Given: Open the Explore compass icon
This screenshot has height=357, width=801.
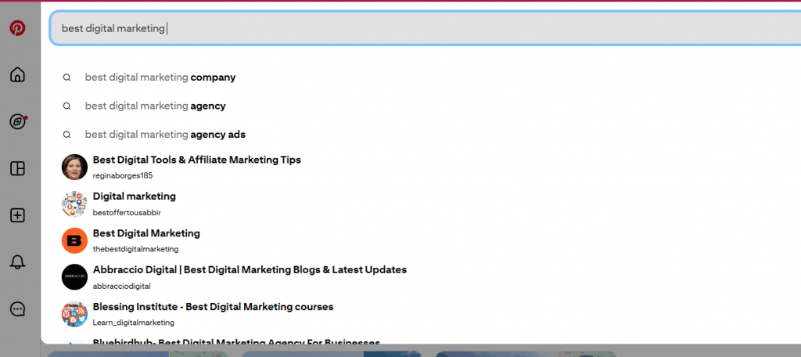Looking at the screenshot, I should coord(17,121).
